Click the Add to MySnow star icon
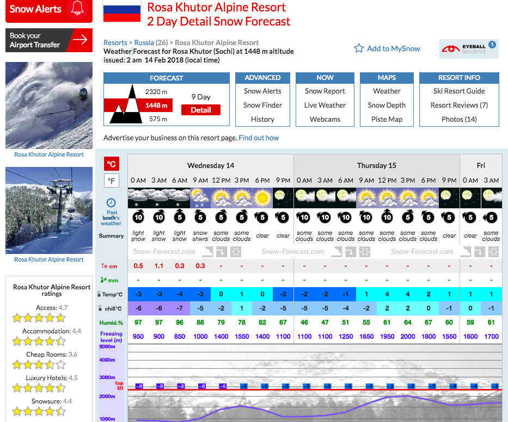 click(359, 48)
